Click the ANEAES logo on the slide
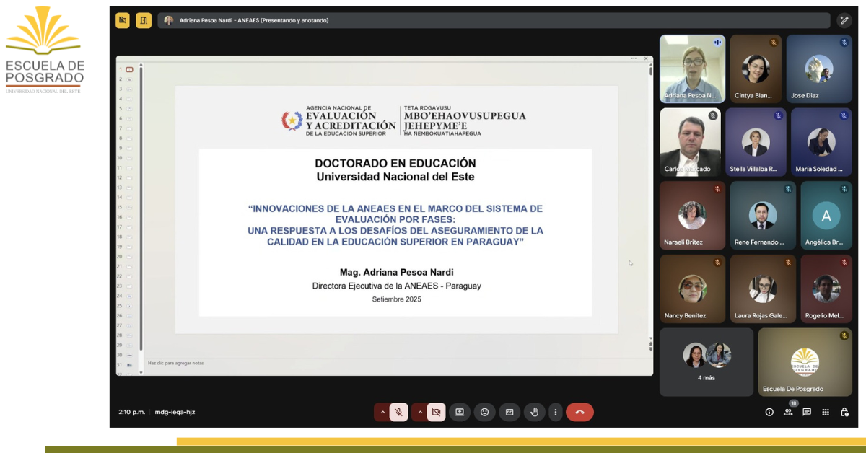The image size is (866, 453). [x=403, y=121]
